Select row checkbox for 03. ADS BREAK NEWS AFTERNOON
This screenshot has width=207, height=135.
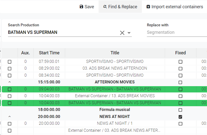coord(10,69)
